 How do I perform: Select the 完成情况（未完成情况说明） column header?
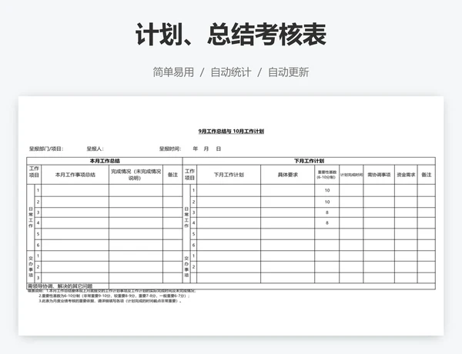[x=136, y=175]
